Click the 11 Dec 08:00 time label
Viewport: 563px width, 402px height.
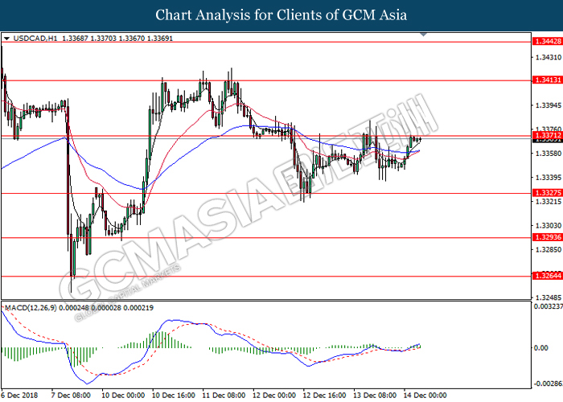(224, 396)
